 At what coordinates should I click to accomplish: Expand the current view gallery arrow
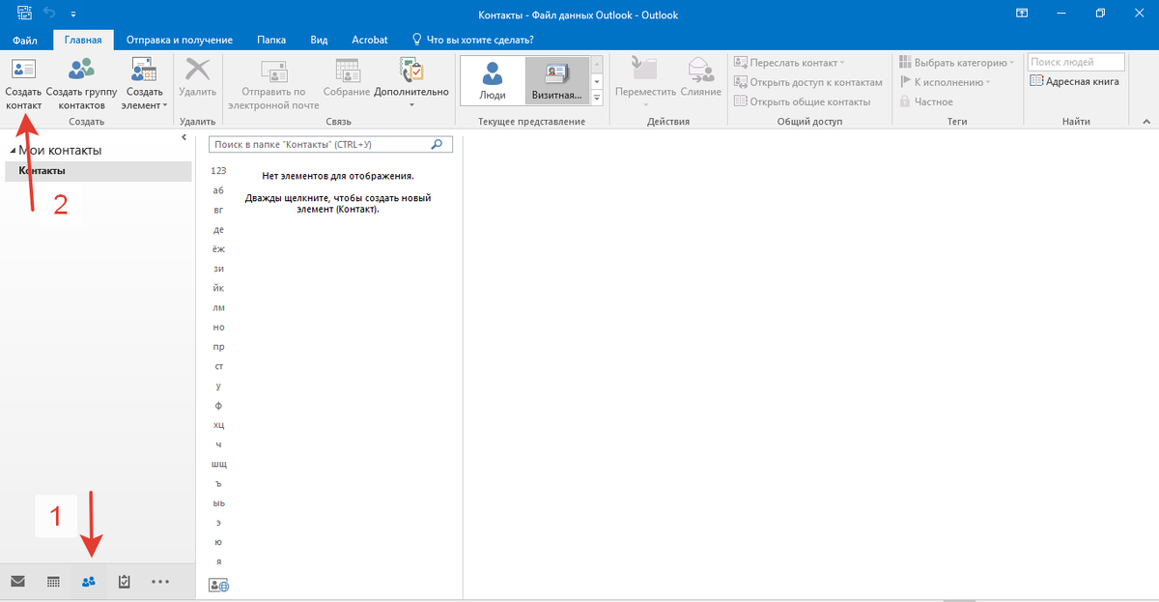click(597, 98)
